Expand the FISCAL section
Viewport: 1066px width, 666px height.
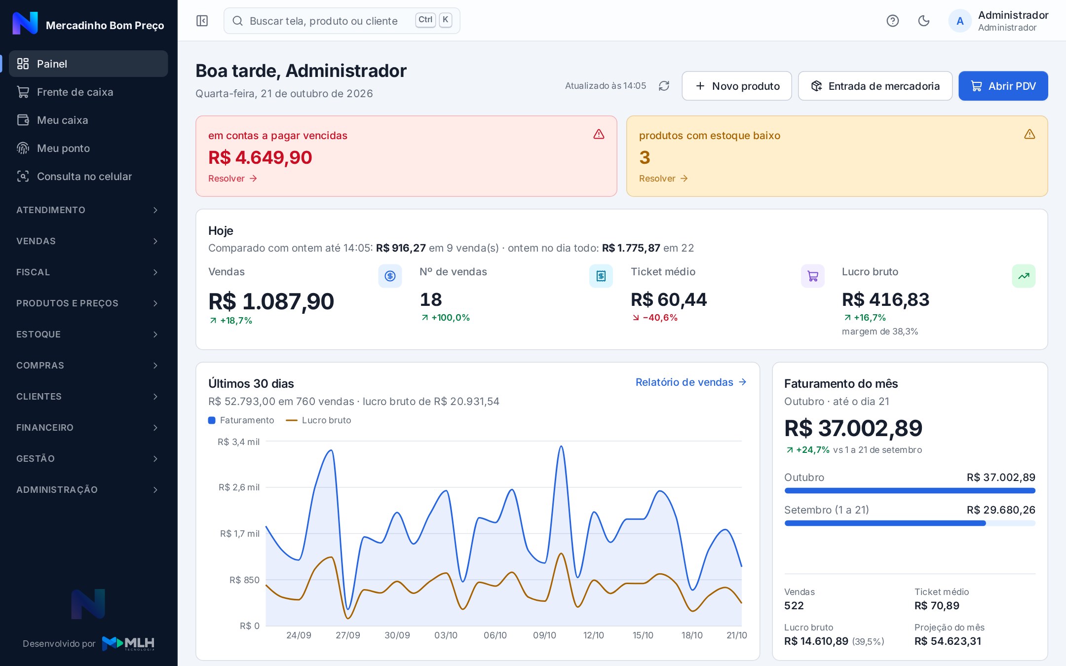[88, 272]
